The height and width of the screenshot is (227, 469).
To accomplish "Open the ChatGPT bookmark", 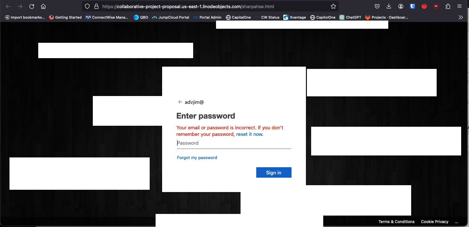I will point(350,17).
